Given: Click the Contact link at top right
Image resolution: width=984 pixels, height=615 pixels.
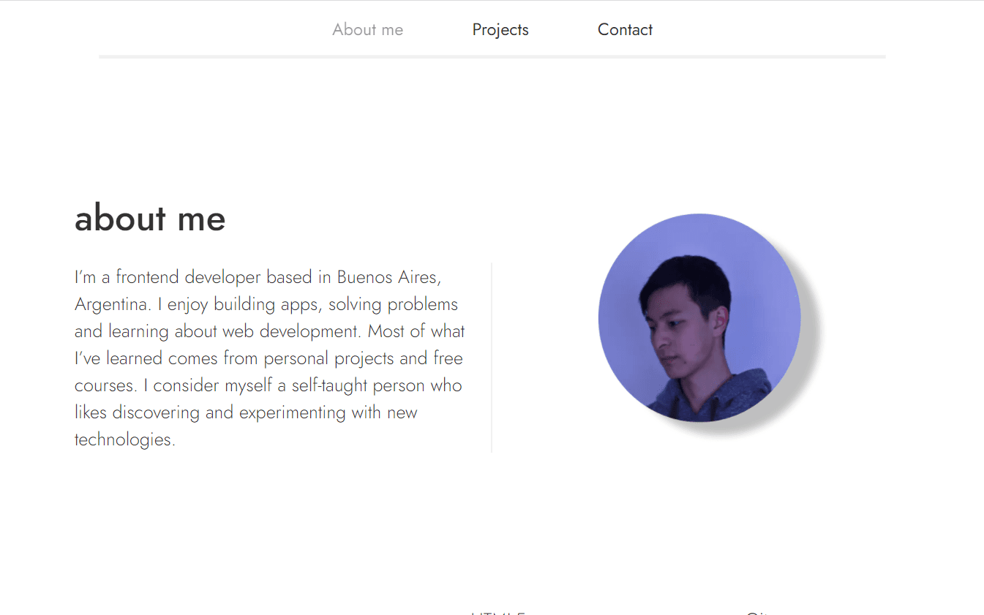Looking at the screenshot, I should [625, 29].
